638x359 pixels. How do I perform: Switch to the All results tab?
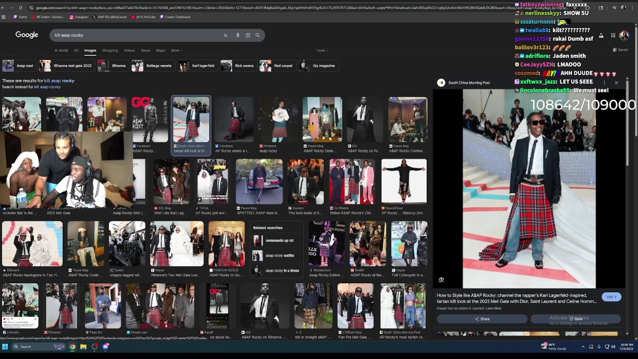point(76,50)
